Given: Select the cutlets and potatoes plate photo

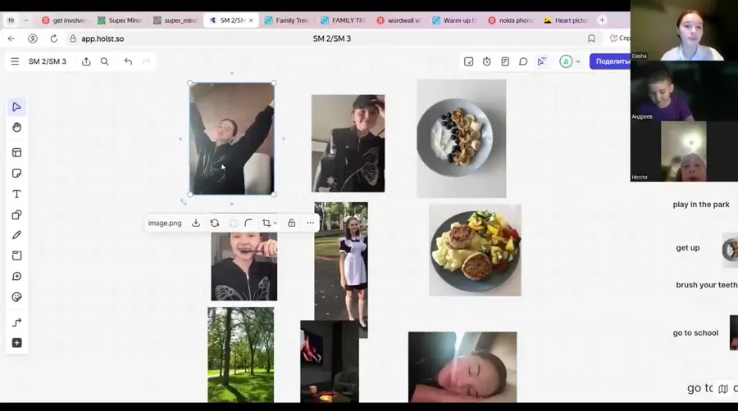Looking at the screenshot, I should pos(475,250).
